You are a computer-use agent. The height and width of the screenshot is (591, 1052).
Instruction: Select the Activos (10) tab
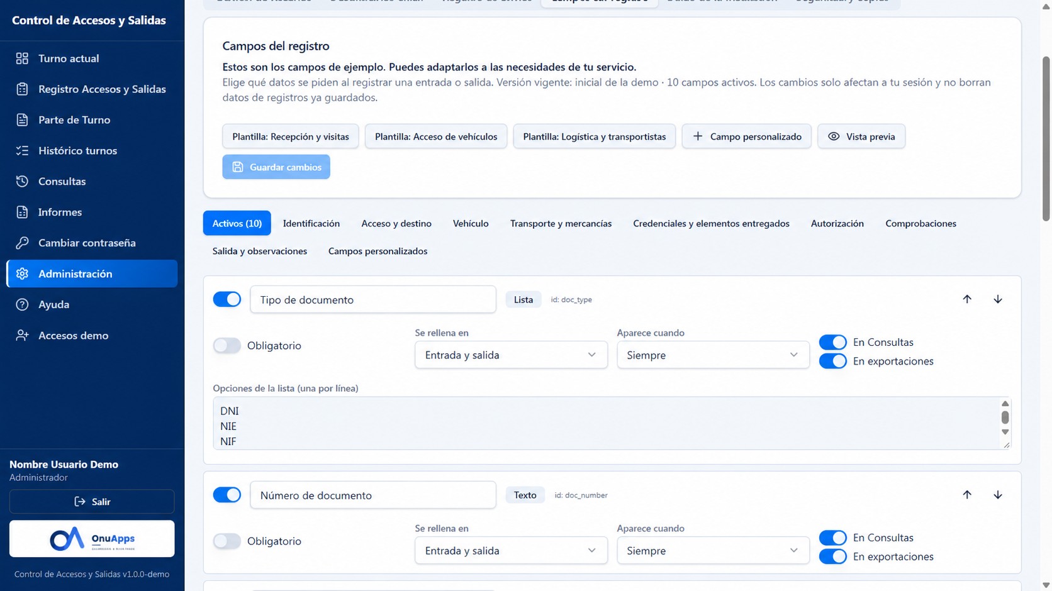[x=237, y=223]
